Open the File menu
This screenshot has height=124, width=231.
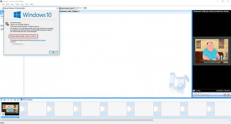tap(3, 4)
